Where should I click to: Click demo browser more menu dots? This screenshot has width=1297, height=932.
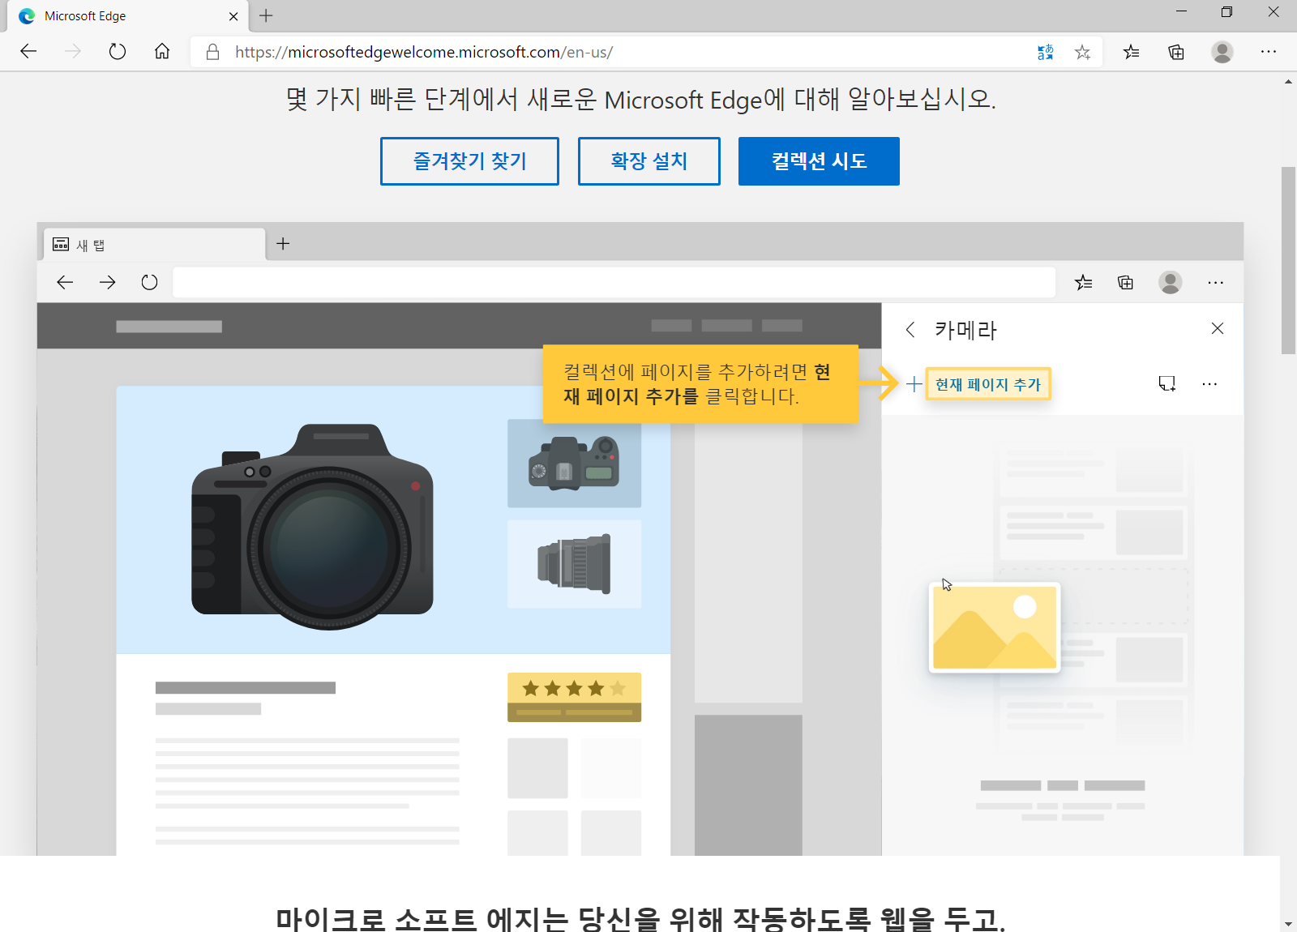pyautogui.click(x=1215, y=282)
